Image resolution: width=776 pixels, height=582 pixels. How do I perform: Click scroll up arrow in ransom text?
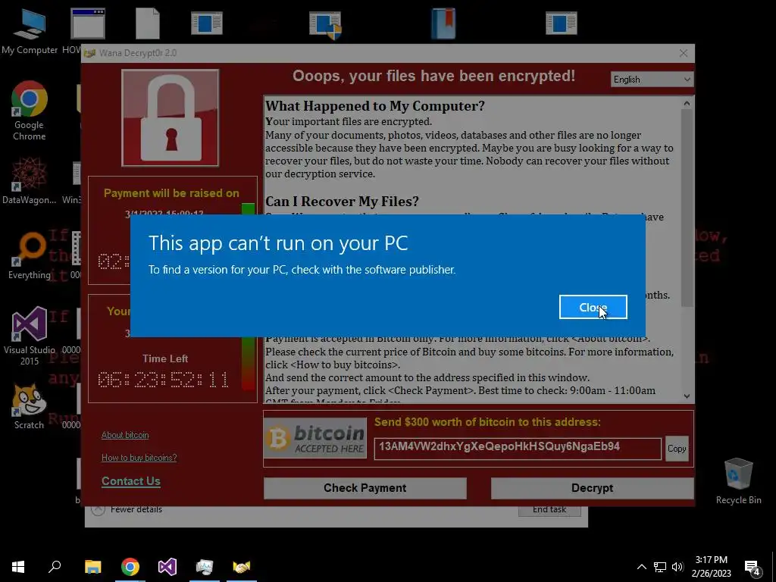coord(687,103)
